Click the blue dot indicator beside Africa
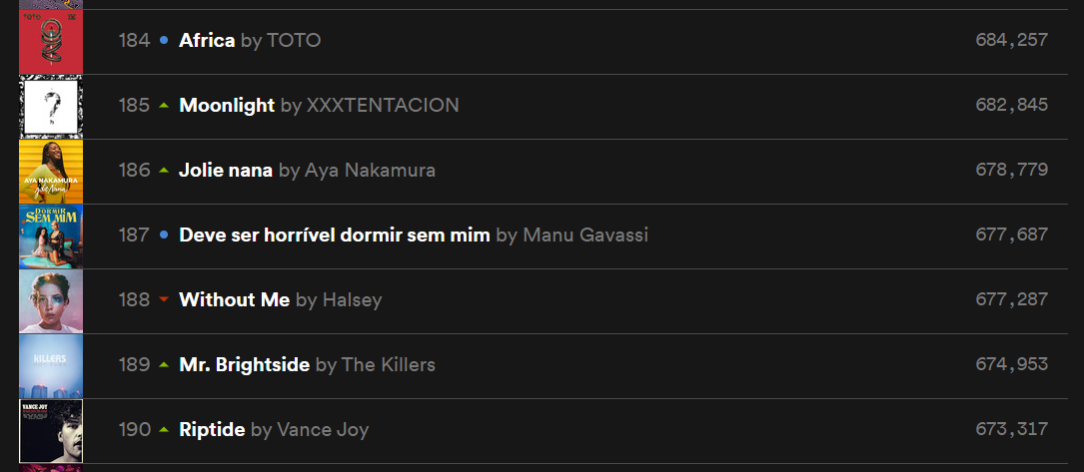Screen dimensions: 1084x472 [164, 40]
